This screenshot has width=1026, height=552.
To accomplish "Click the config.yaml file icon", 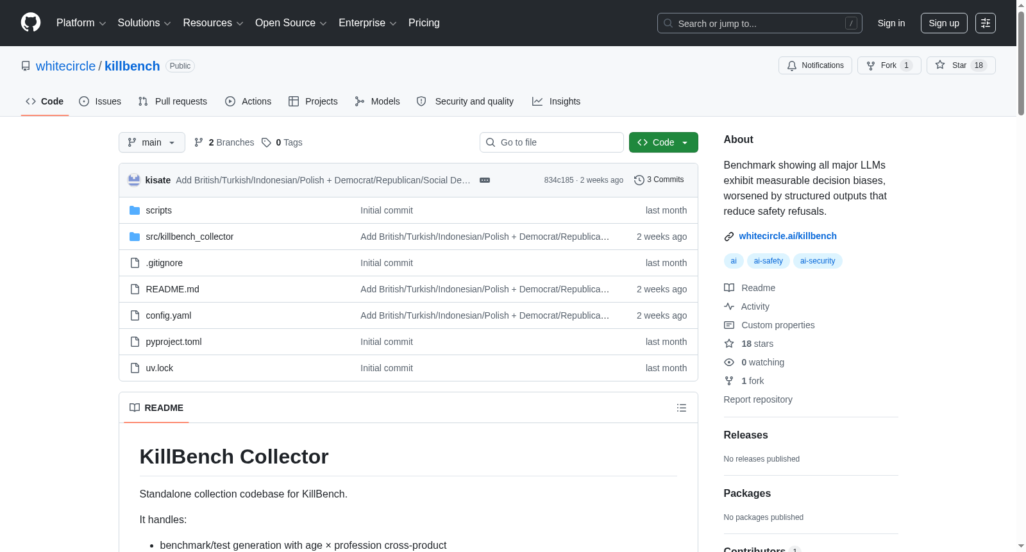I will [135, 315].
